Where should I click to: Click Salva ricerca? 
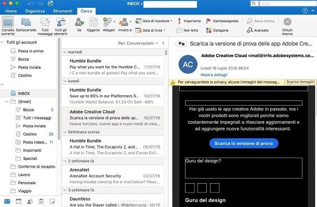[260, 21]
